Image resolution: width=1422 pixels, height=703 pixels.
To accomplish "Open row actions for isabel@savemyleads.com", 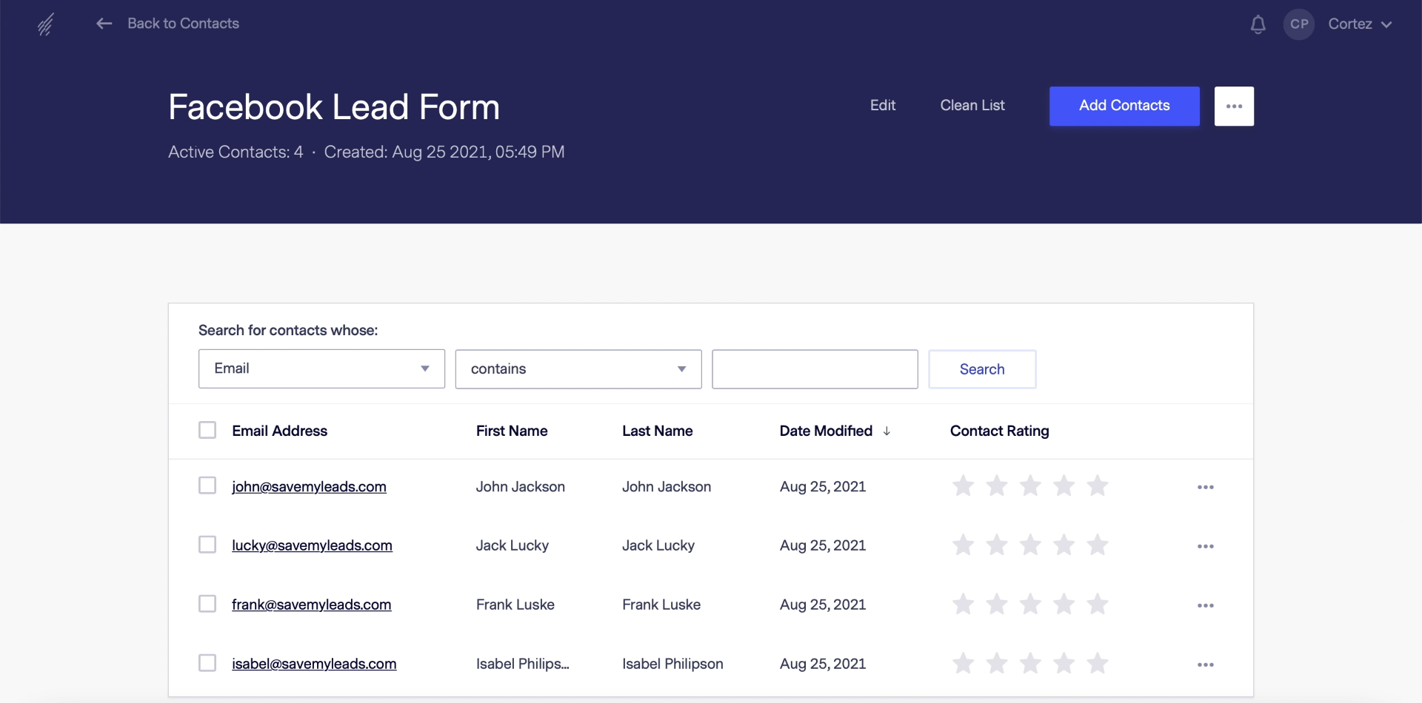I will pyautogui.click(x=1206, y=665).
